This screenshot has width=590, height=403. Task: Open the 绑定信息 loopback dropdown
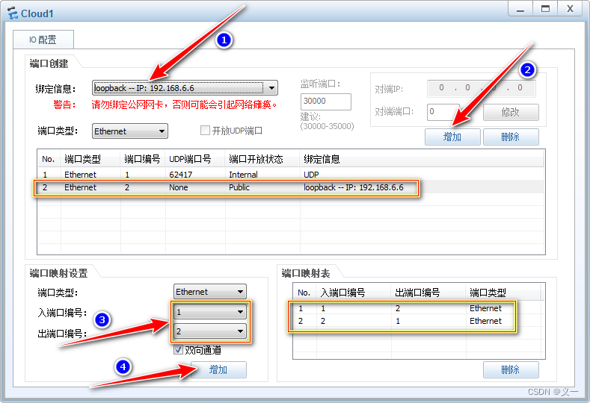(185, 88)
